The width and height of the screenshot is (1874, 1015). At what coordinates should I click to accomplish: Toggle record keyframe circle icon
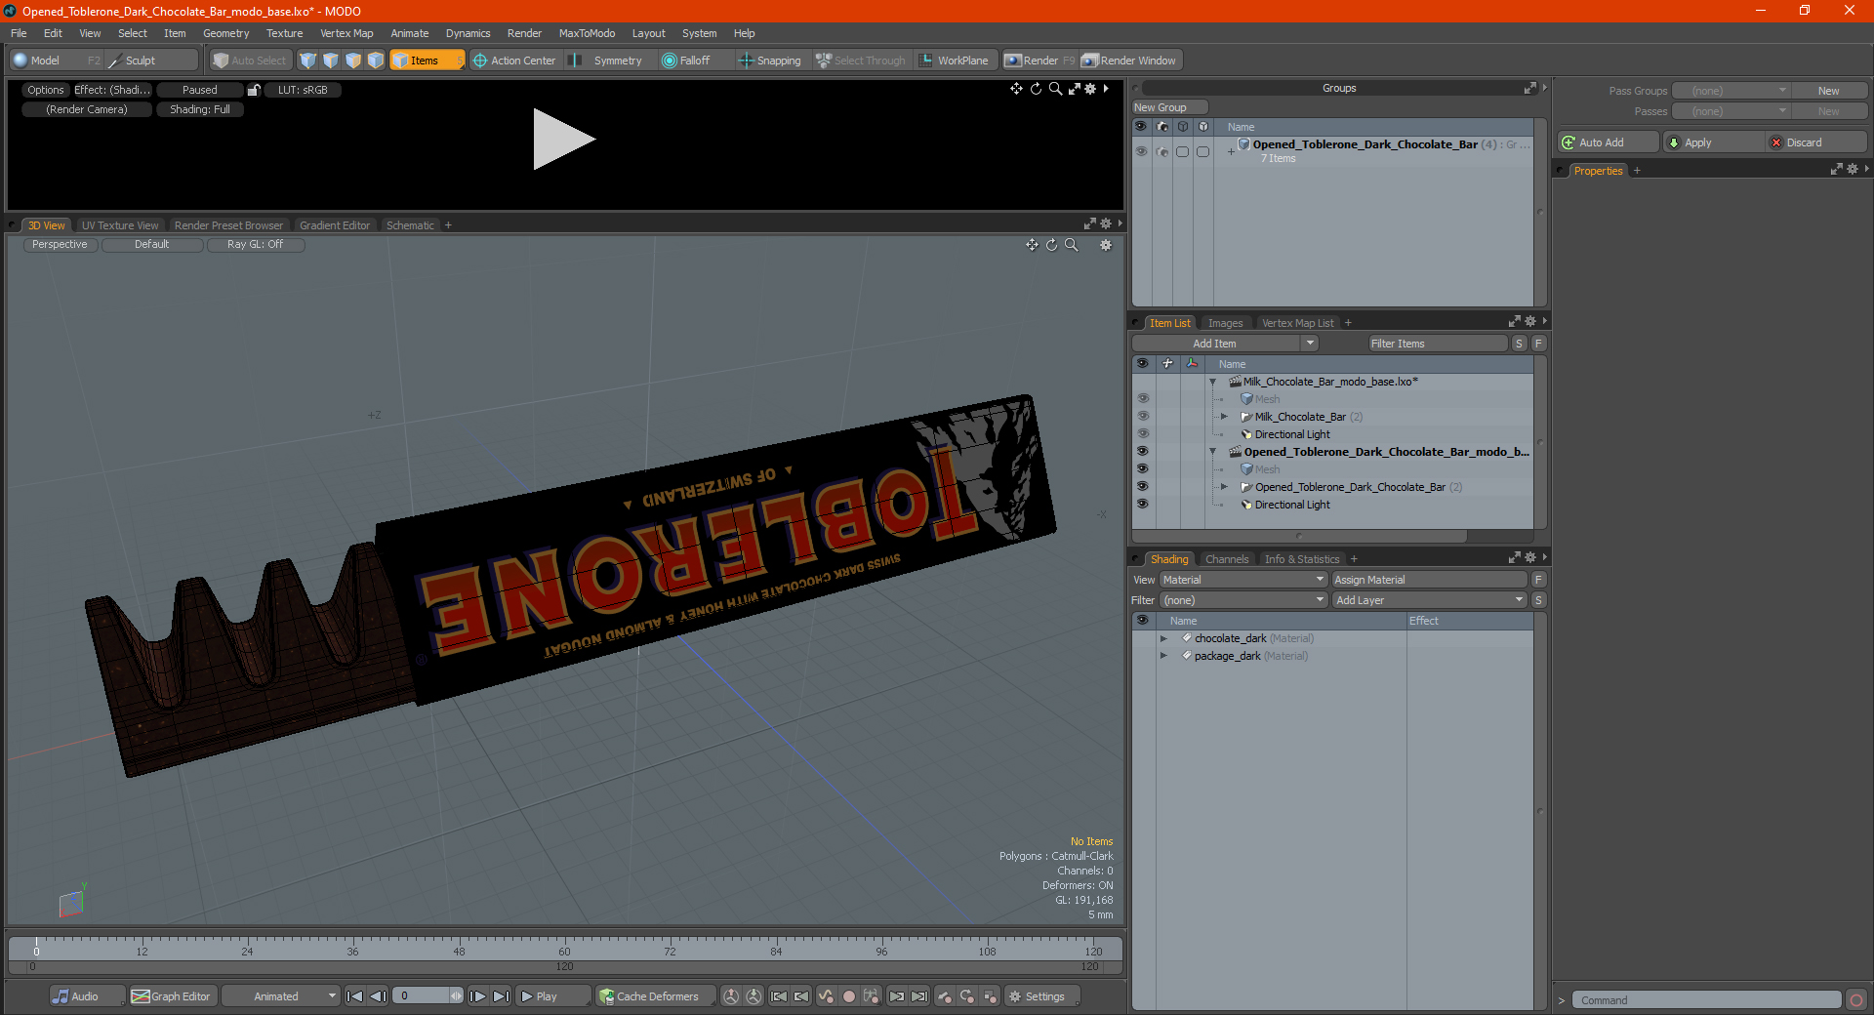[x=849, y=996]
